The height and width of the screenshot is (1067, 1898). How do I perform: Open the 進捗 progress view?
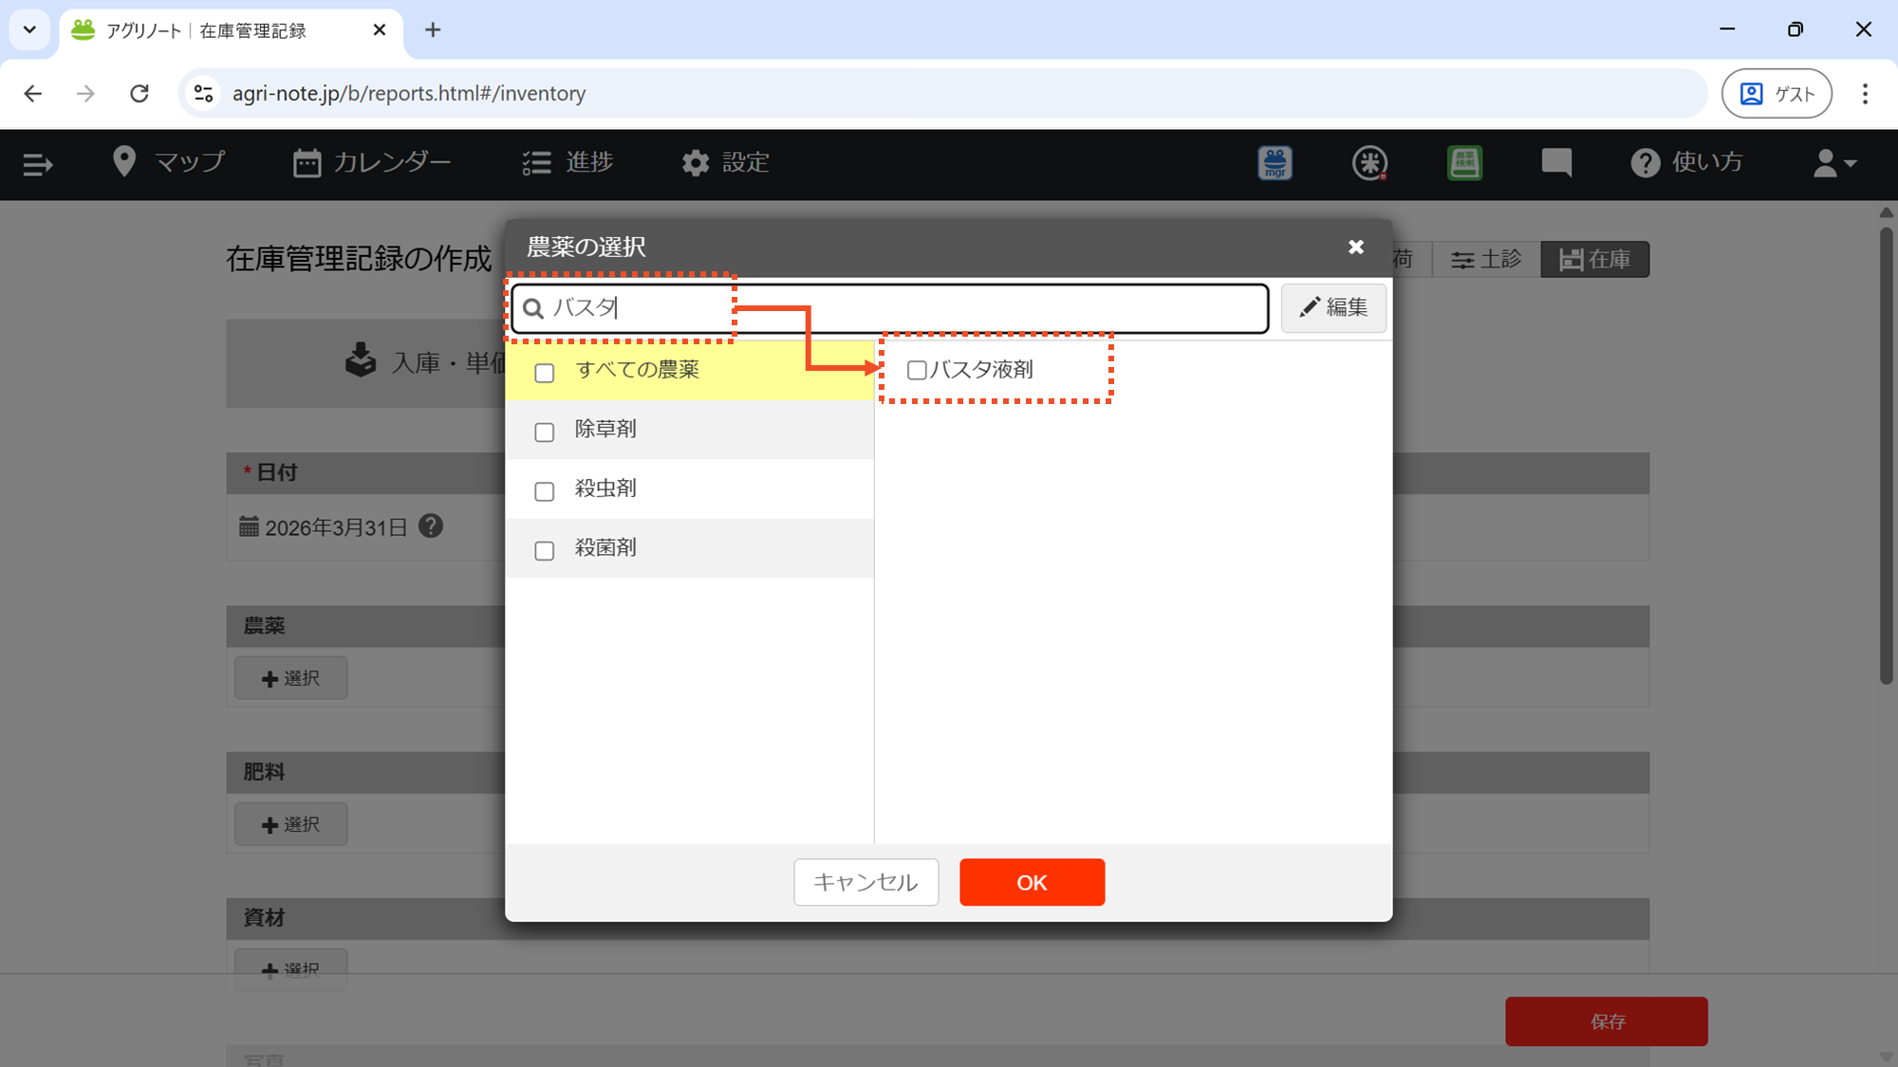point(568,162)
